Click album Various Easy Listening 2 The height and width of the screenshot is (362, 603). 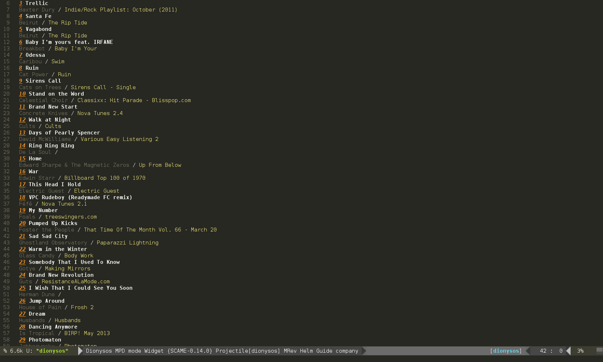pyautogui.click(x=120, y=139)
